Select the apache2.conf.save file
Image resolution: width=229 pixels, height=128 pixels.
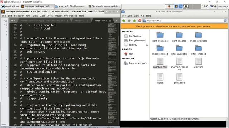tap(179, 64)
